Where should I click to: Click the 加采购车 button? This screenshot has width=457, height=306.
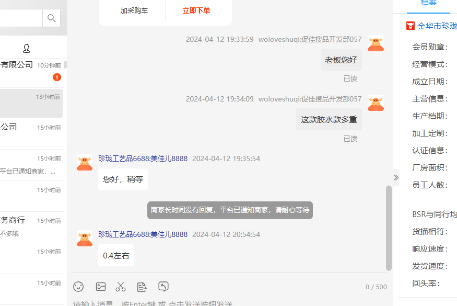134,11
